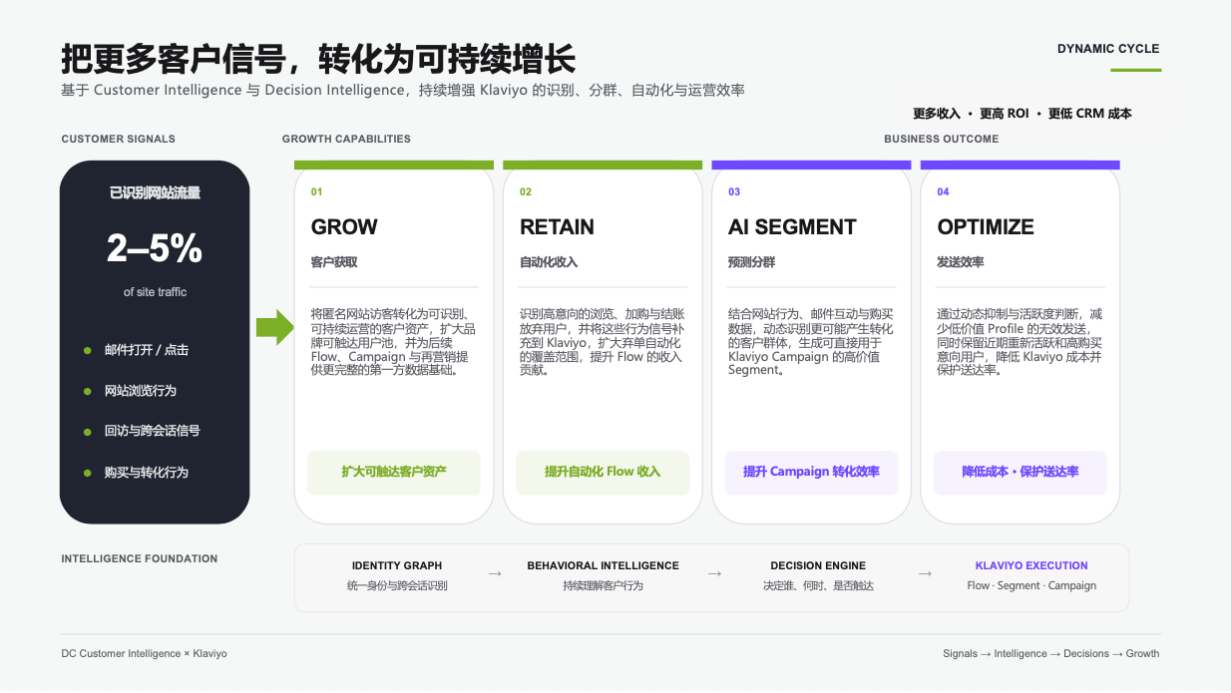Click the green arrow pointing to GROW card
Screen dimensions: 1231x693
pyautogui.click(x=275, y=327)
